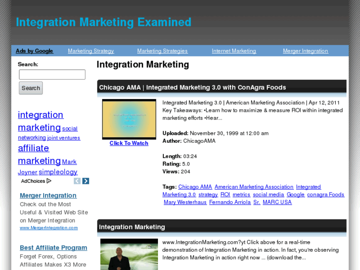Select the Uploaded: November 30, 1999 line
The width and height of the screenshot is (360, 270).
[x=215, y=133]
